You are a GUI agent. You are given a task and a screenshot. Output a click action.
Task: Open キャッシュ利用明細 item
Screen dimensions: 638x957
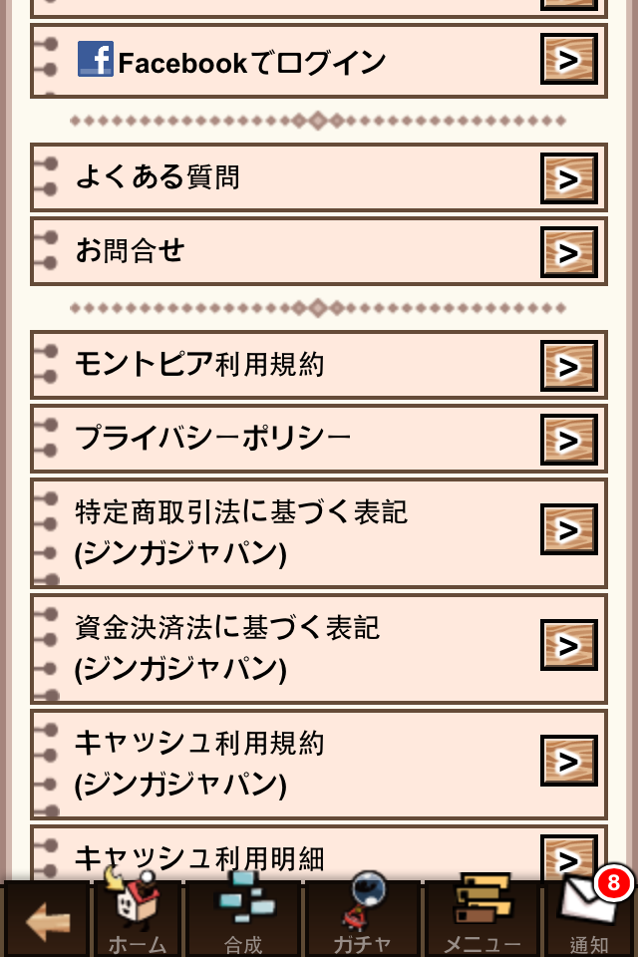pyautogui.click(x=199, y=856)
